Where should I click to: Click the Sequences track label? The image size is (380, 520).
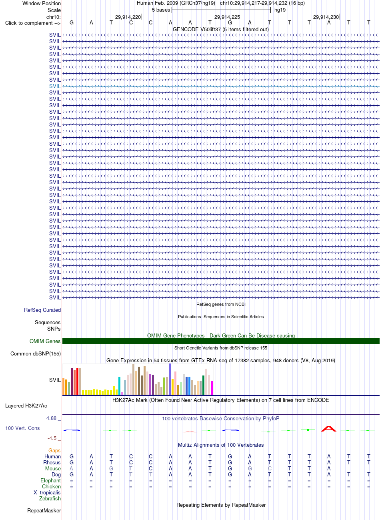click(48, 322)
